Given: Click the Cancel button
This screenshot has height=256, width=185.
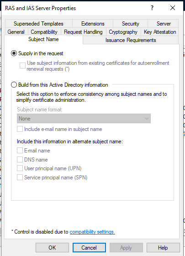Looking at the screenshot, I should (89, 247).
